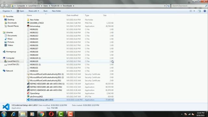Click the Back navigation arrow button
Viewport: 208px width, 117px height.
(x=2, y=6)
